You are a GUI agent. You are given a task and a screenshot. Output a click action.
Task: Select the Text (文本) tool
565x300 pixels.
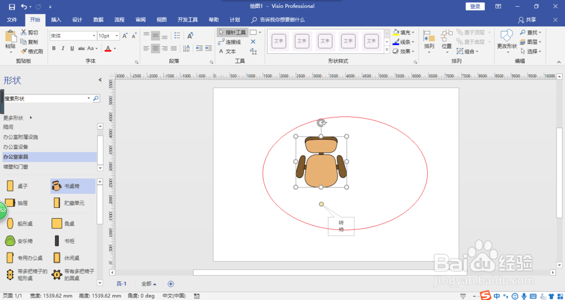[x=227, y=51]
